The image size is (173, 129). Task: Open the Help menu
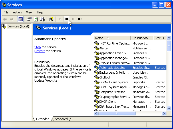(40, 12)
